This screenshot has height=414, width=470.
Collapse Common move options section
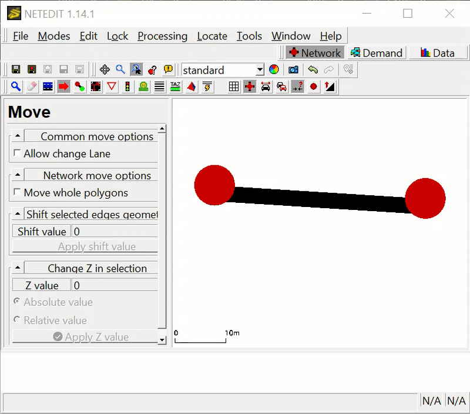(18, 136)
